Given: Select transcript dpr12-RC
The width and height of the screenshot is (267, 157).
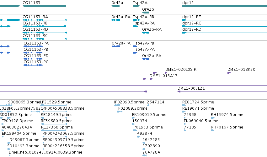Looking at the screenshot, I should [192, 23].
